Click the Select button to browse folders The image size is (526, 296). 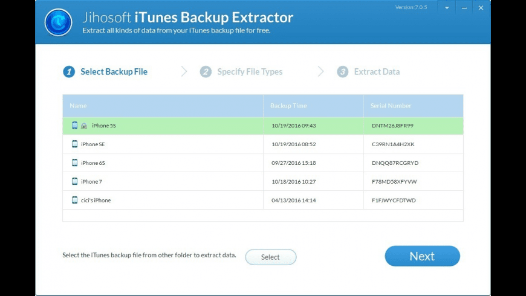point(270,257)
